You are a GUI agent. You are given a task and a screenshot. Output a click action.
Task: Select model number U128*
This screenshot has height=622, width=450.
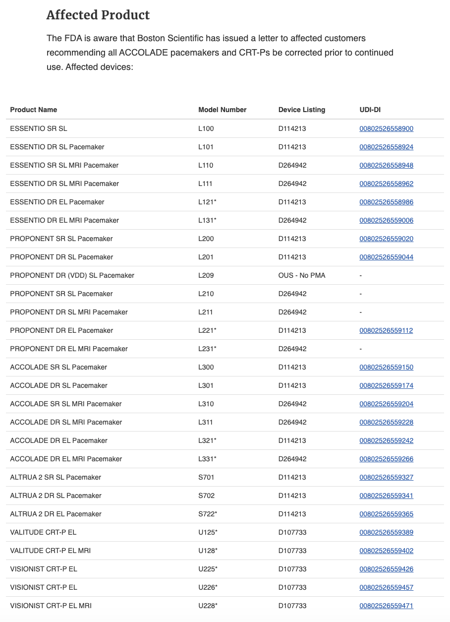[208, 551]
